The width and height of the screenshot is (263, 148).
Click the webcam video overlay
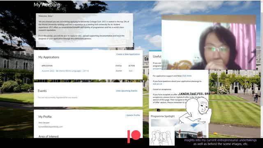209,42
